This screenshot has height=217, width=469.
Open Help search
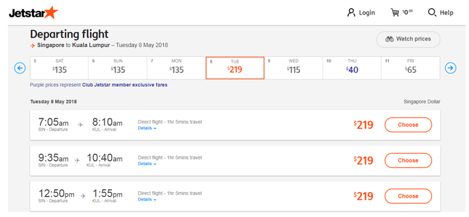441,13
